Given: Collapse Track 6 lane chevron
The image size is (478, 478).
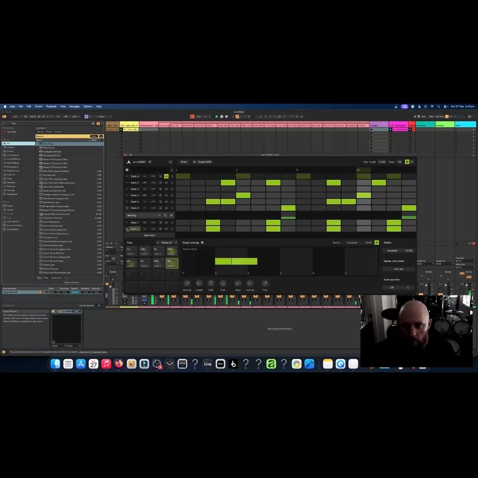Looking at the screenshot, I should tap(127, 208).
